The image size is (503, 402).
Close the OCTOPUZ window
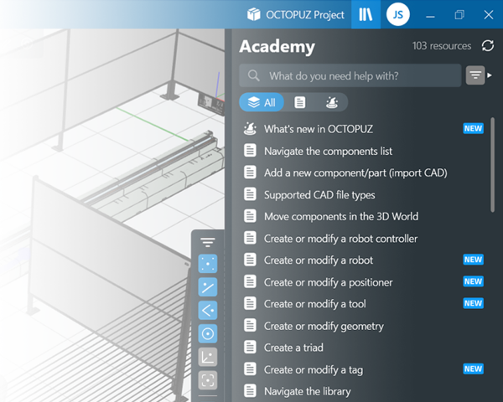489,15
